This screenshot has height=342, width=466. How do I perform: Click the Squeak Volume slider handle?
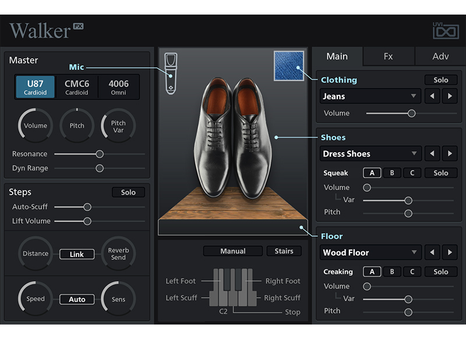click(367, 188)
